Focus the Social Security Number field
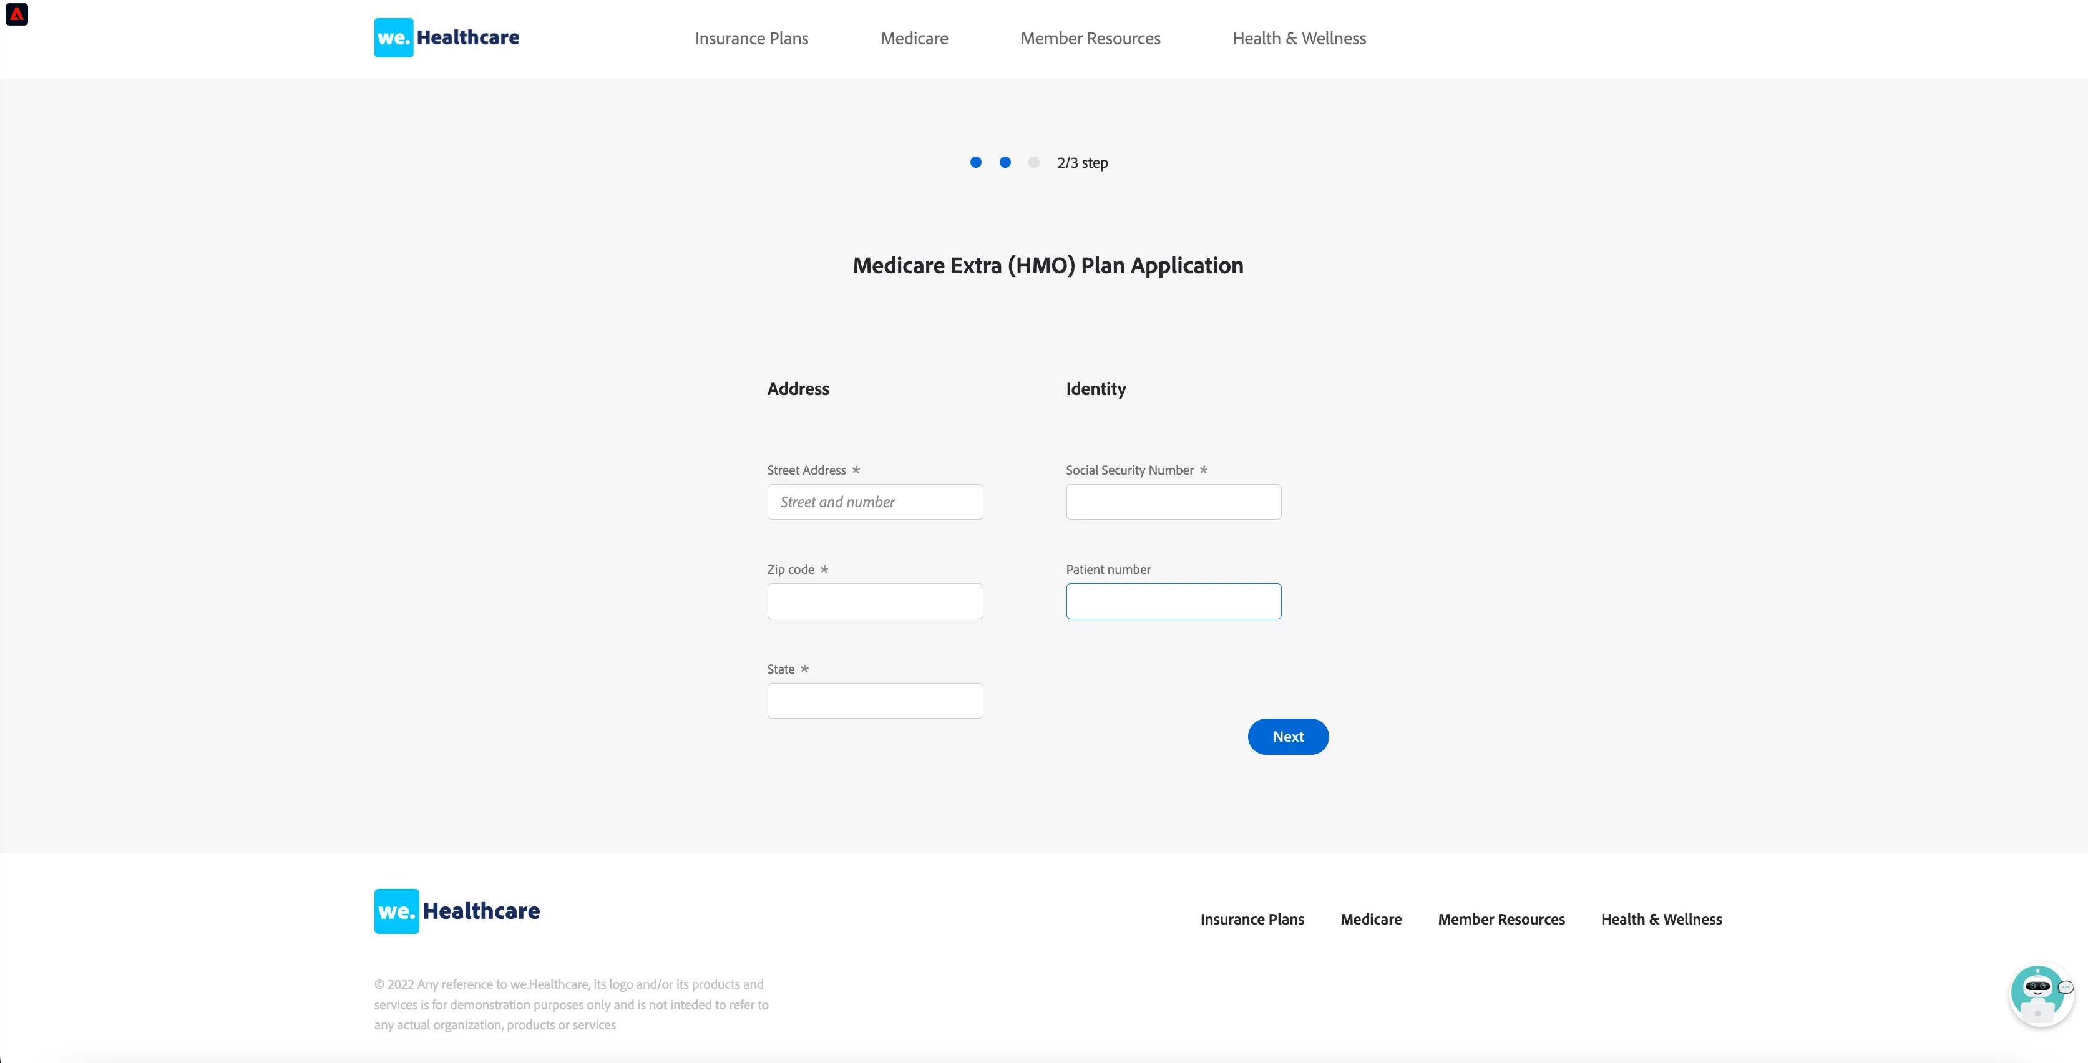 (1174, 502)
